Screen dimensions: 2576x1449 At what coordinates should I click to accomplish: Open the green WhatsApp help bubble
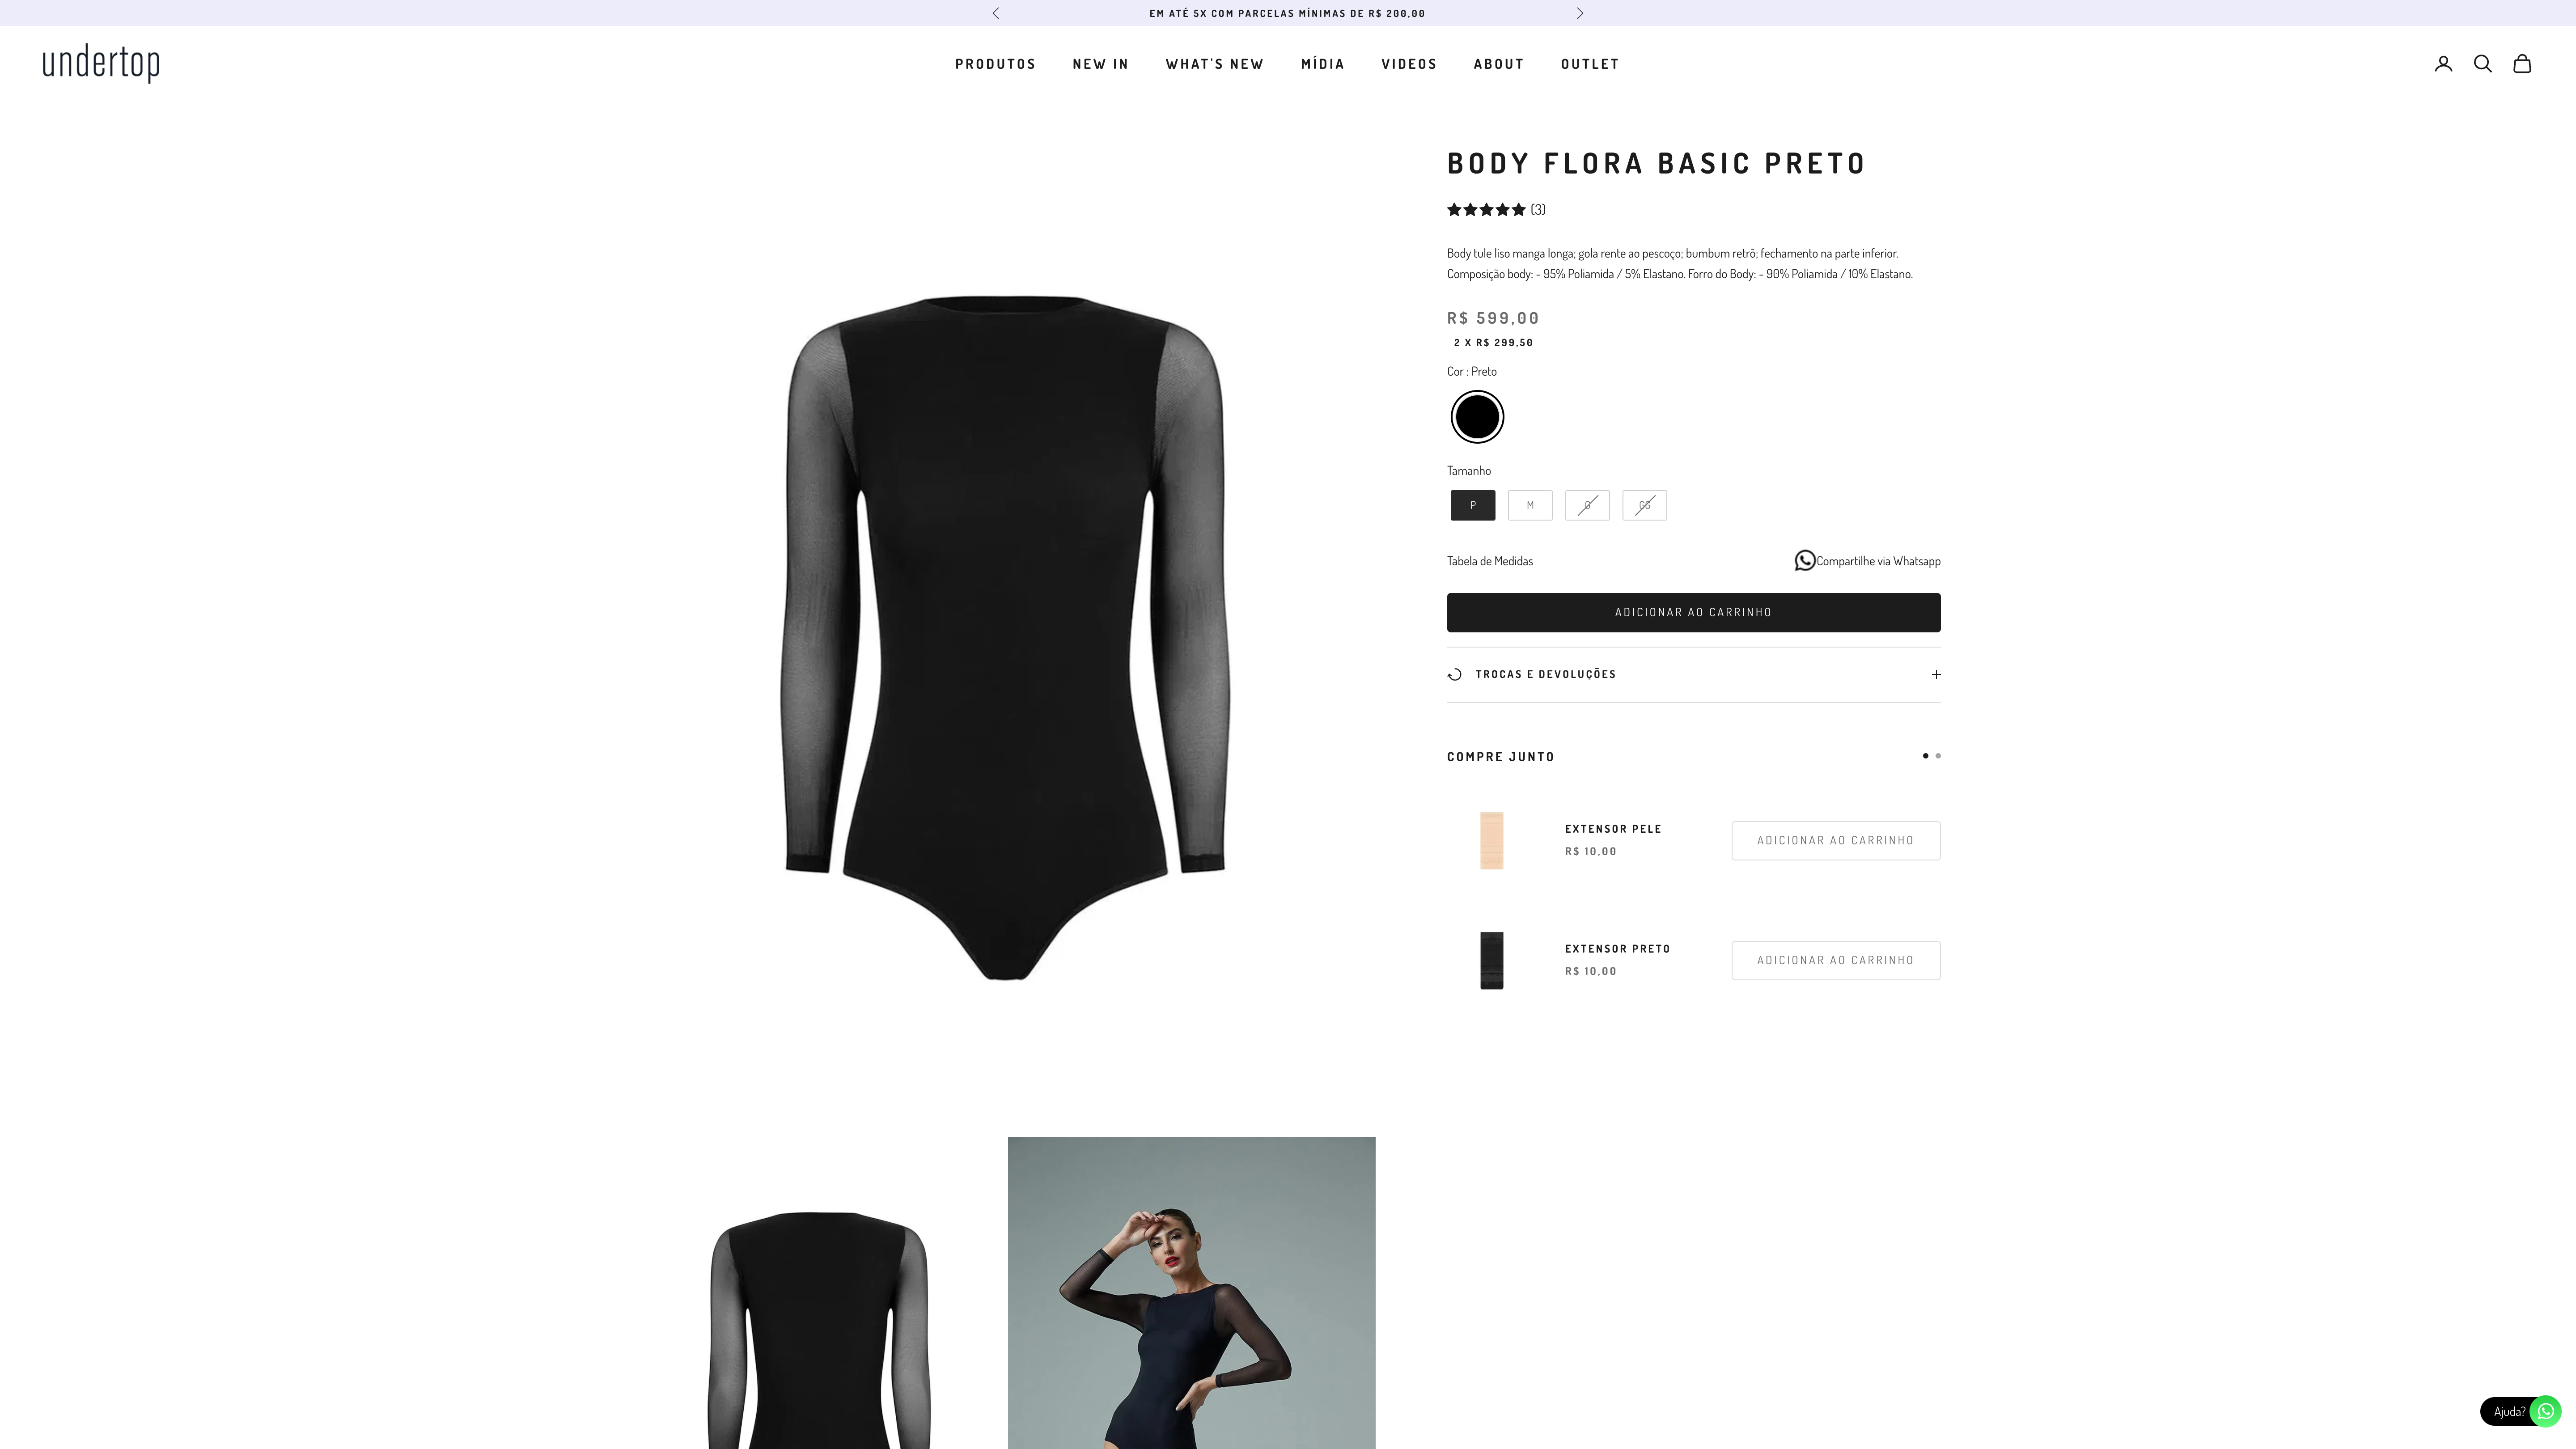[2545, 1411]
